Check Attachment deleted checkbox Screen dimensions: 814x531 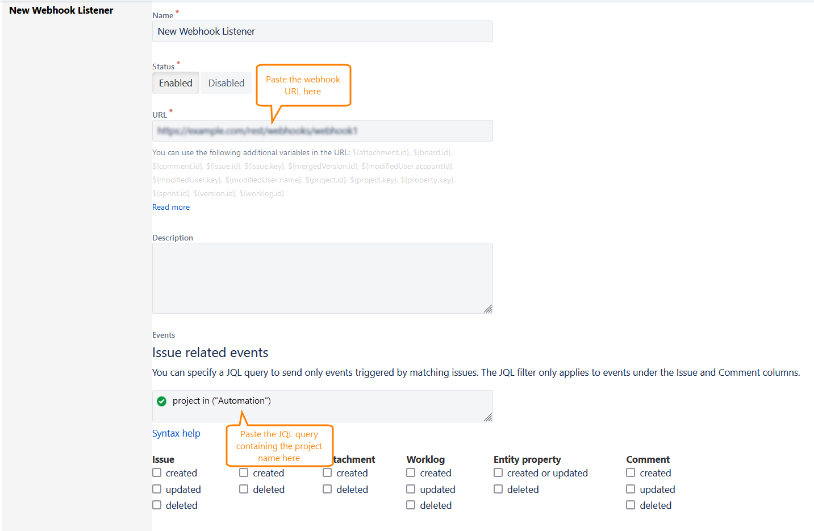click(x=328, y=489)
